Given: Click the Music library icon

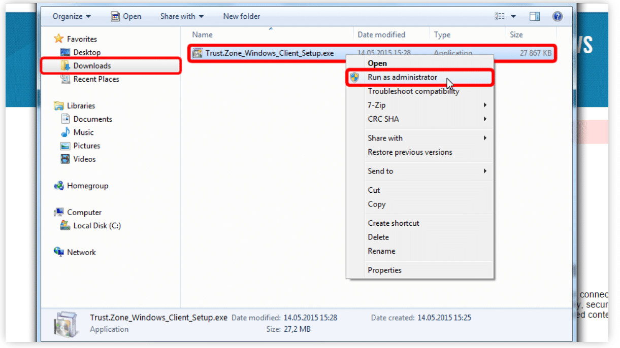Looking at the screenshot, I should pyautogui.click(x=65, y=132).
